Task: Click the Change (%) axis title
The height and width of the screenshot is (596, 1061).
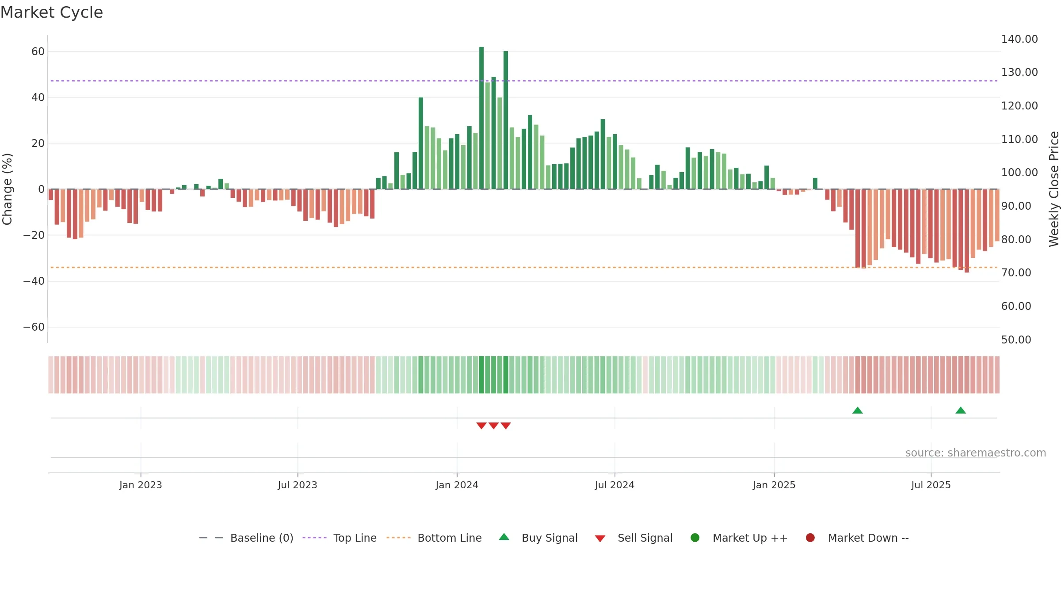Action: (x=7, y=189)
